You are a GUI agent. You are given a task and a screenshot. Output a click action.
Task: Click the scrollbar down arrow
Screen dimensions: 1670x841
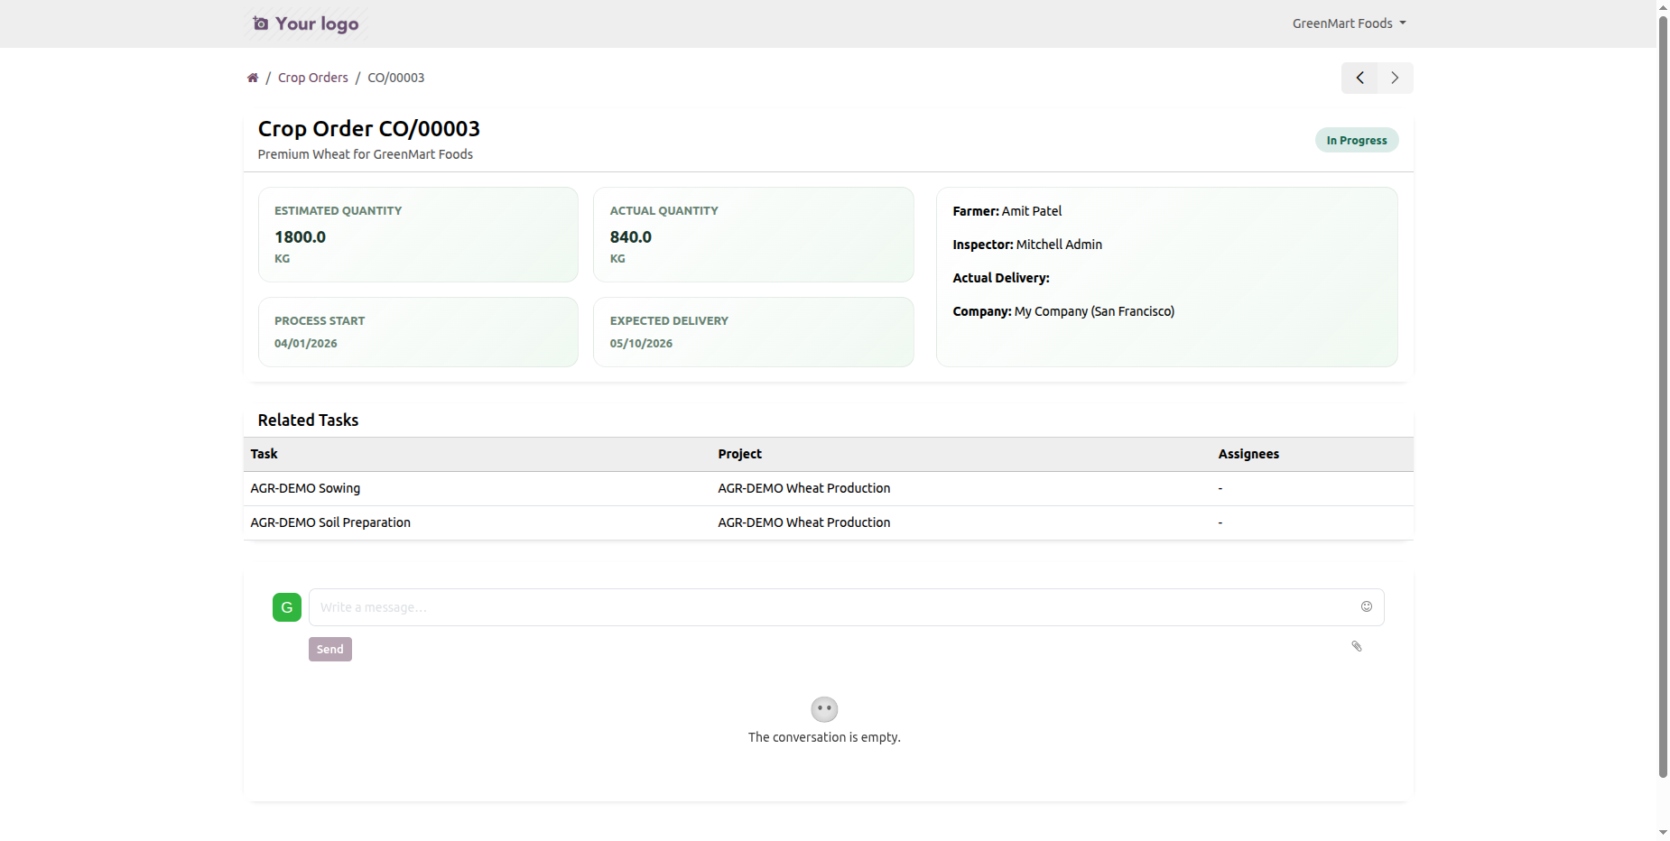tap(1663, 833)
